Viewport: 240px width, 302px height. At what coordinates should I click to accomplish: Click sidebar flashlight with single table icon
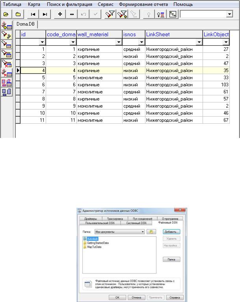(x=7, y=44)
